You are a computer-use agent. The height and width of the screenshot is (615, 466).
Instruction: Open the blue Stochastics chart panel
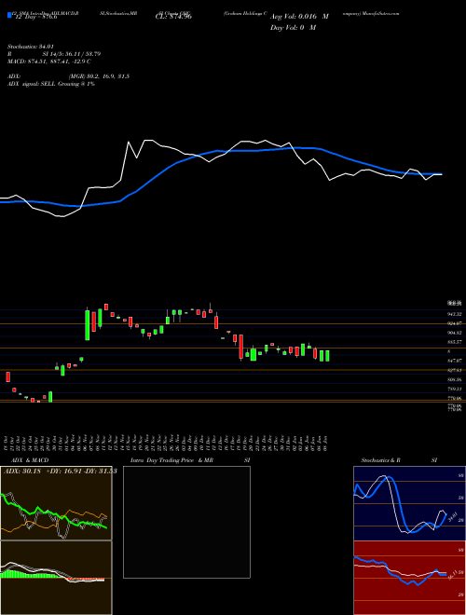pyautogui.click(x=409, y=503)
